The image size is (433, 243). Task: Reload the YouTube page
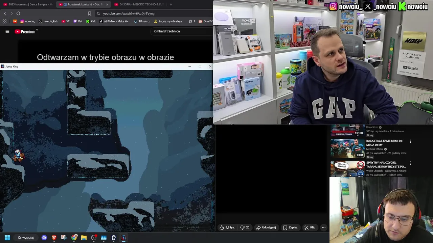point(18,13)
